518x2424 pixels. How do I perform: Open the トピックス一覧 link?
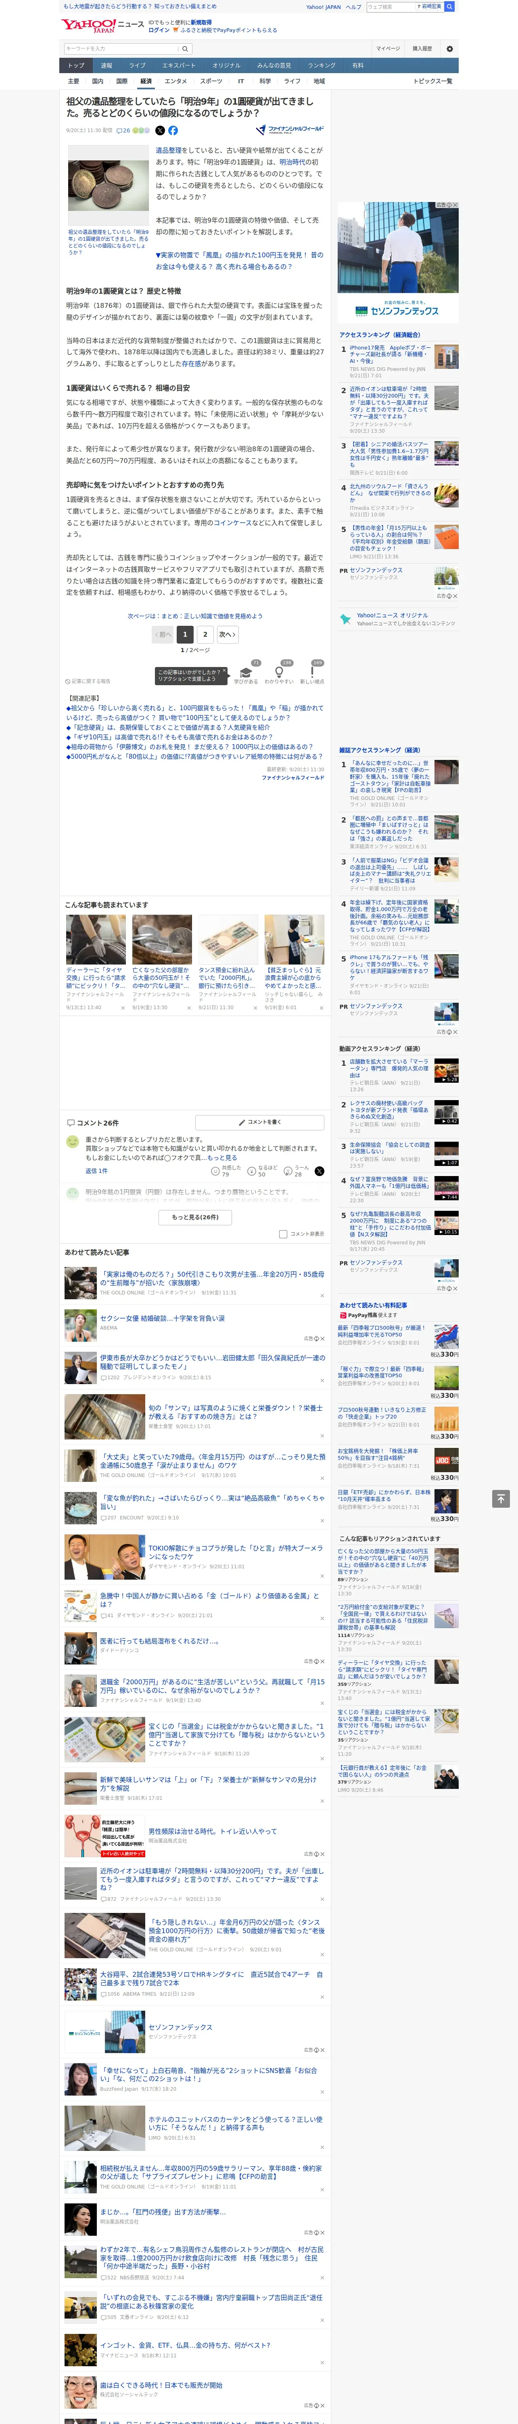tap(432, 81)
